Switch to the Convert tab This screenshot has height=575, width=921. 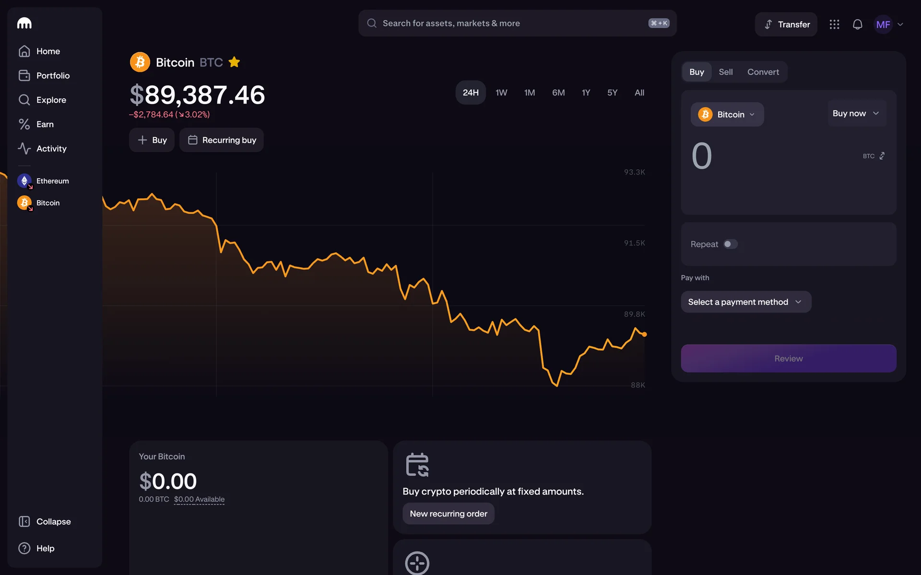(x=763, y=72)
